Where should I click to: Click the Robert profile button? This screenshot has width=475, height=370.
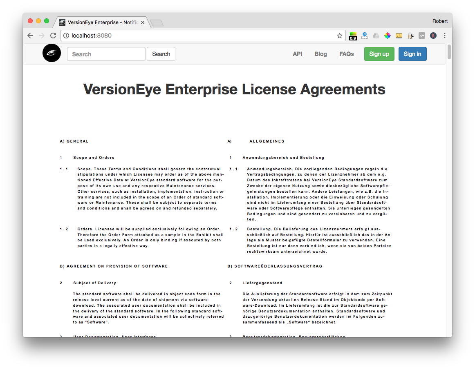[440, 21]
